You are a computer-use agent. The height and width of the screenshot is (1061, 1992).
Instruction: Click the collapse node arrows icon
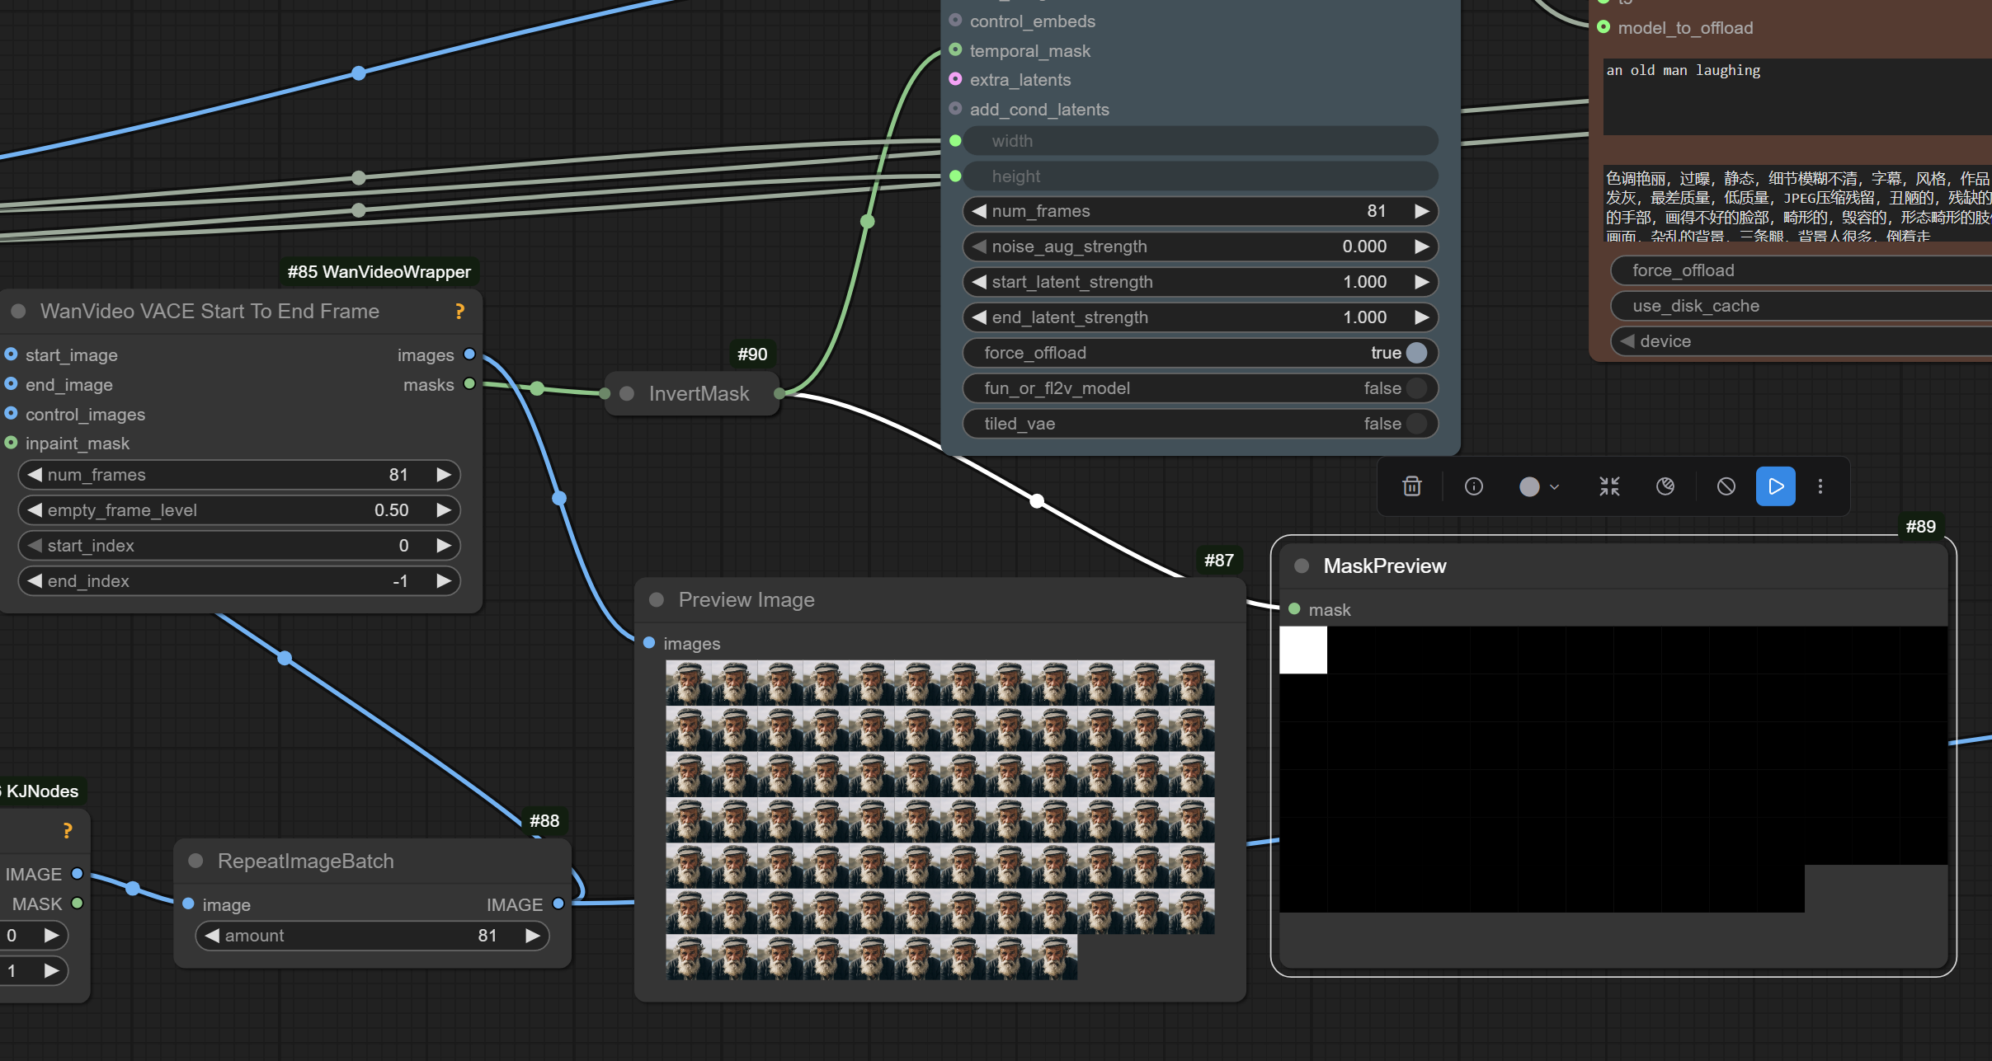click(1609, 486)
